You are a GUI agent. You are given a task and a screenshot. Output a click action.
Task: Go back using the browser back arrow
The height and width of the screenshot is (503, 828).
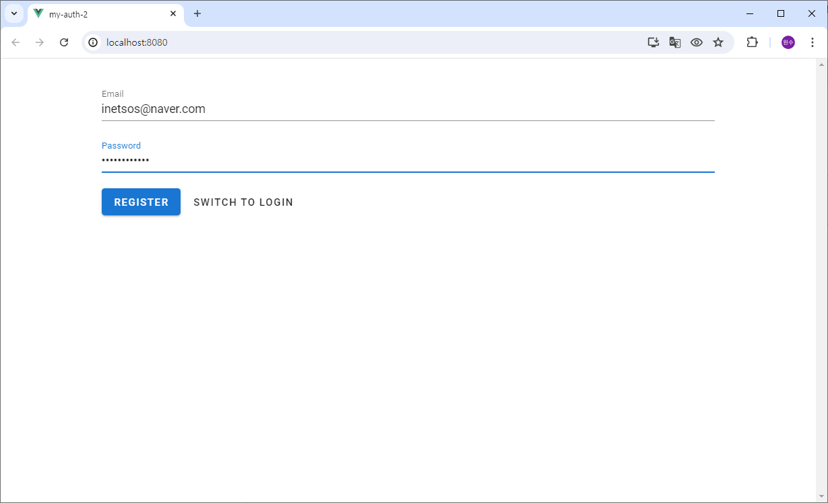pyautogui.click(x=15, y=42)
